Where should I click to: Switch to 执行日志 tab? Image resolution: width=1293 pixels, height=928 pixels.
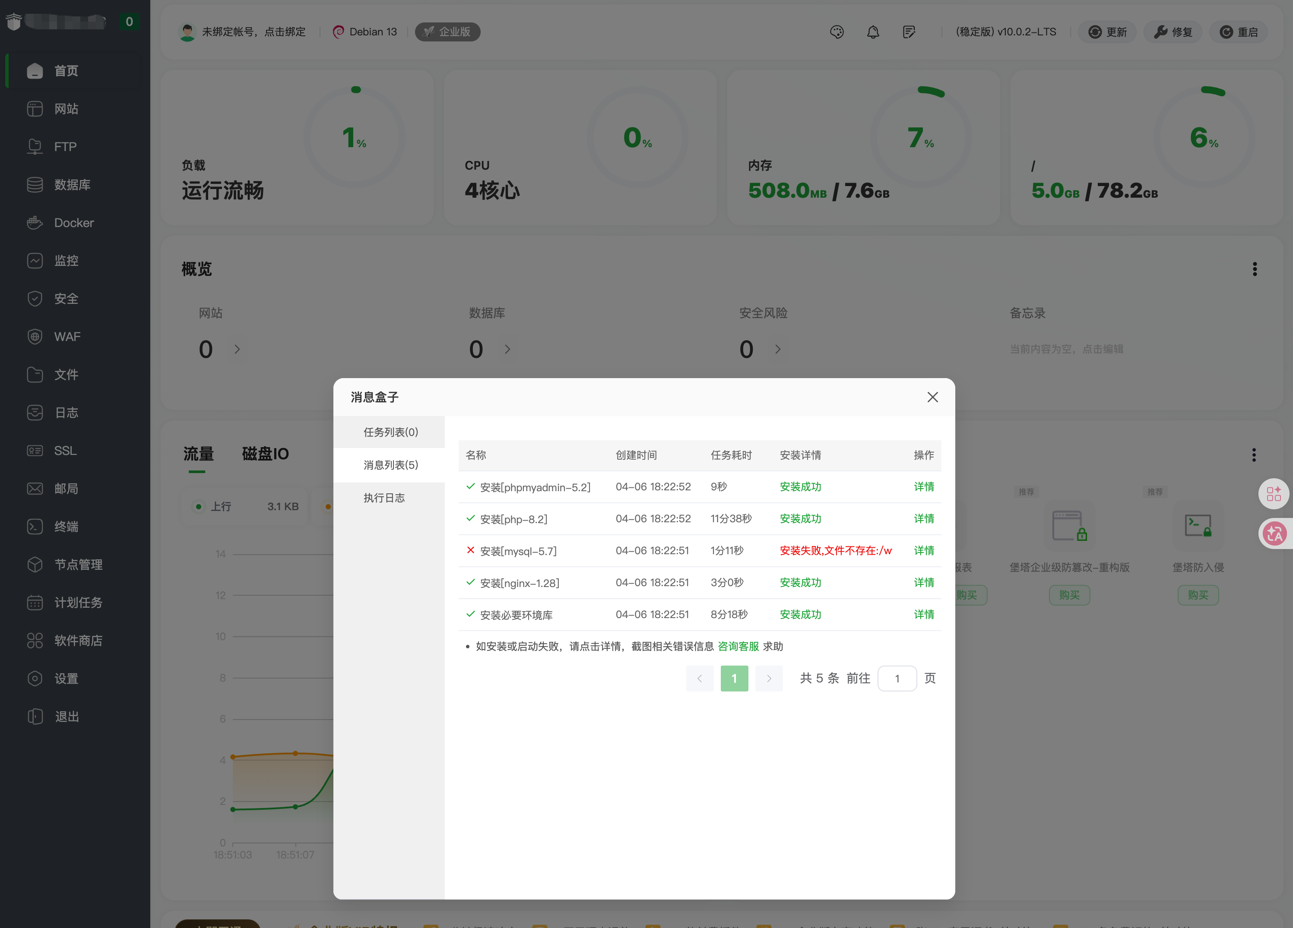383,498
